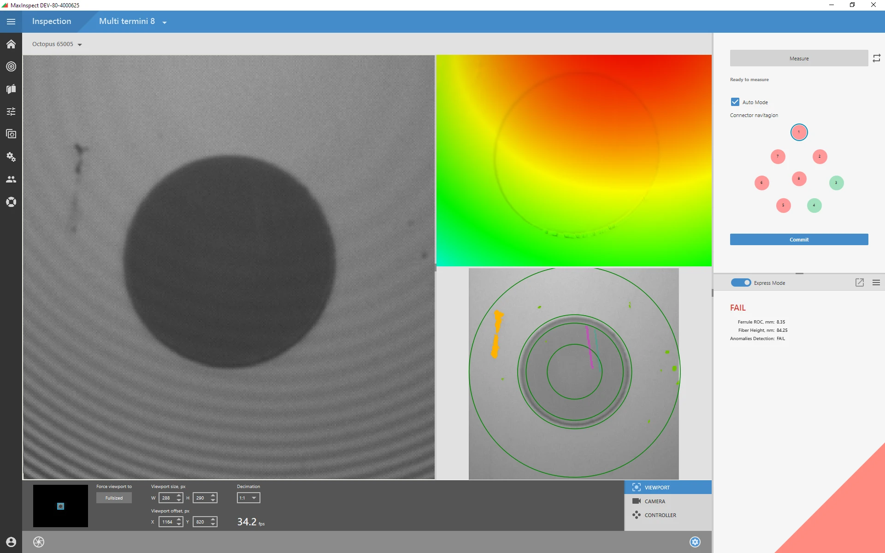The height and width of the screenshot is (553, 885).
Task: Open Help via the lifebuoy icon
Action: point(11,201)
